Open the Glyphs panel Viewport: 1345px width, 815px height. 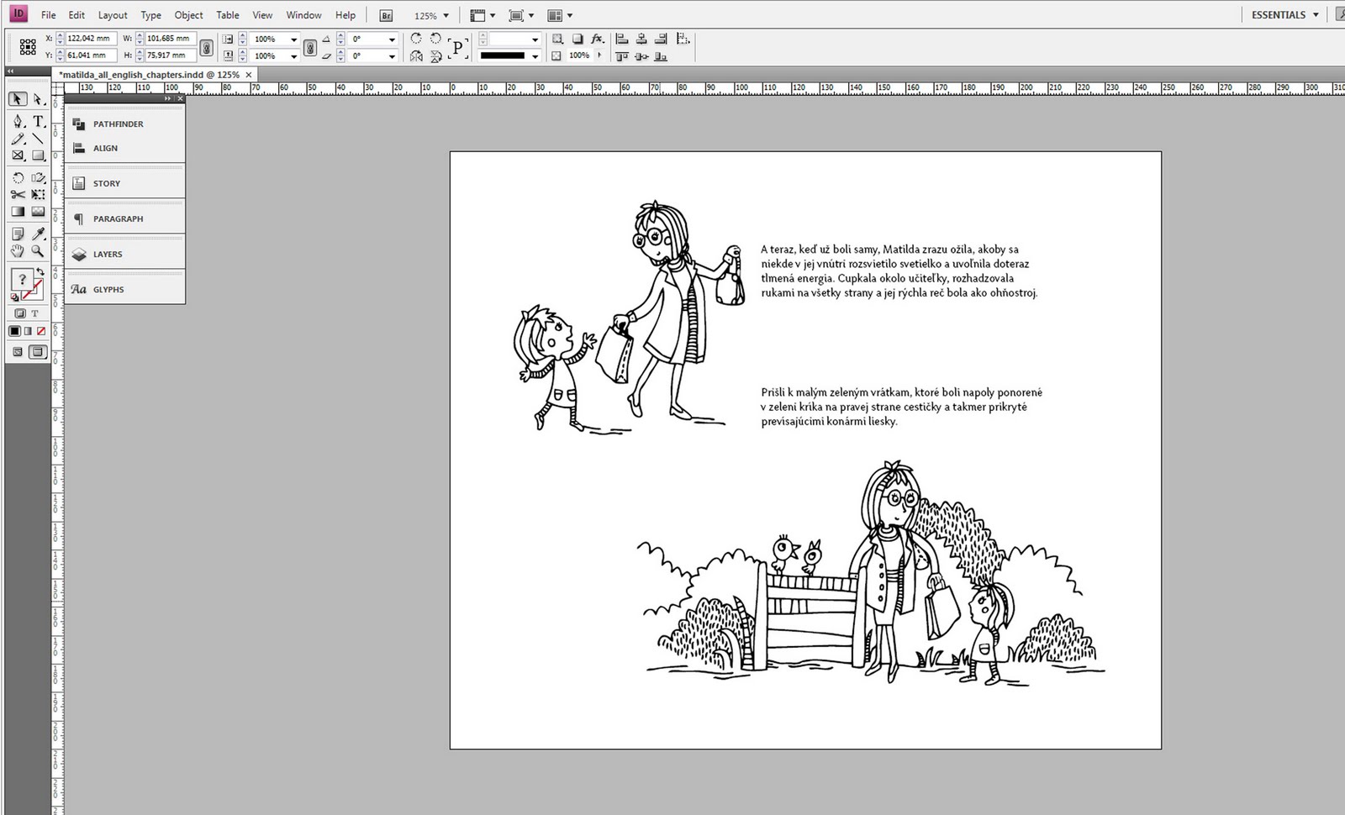click(x=108, y=290)
